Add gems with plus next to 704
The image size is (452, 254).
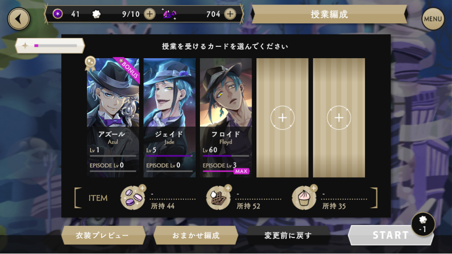pos(230,14)
